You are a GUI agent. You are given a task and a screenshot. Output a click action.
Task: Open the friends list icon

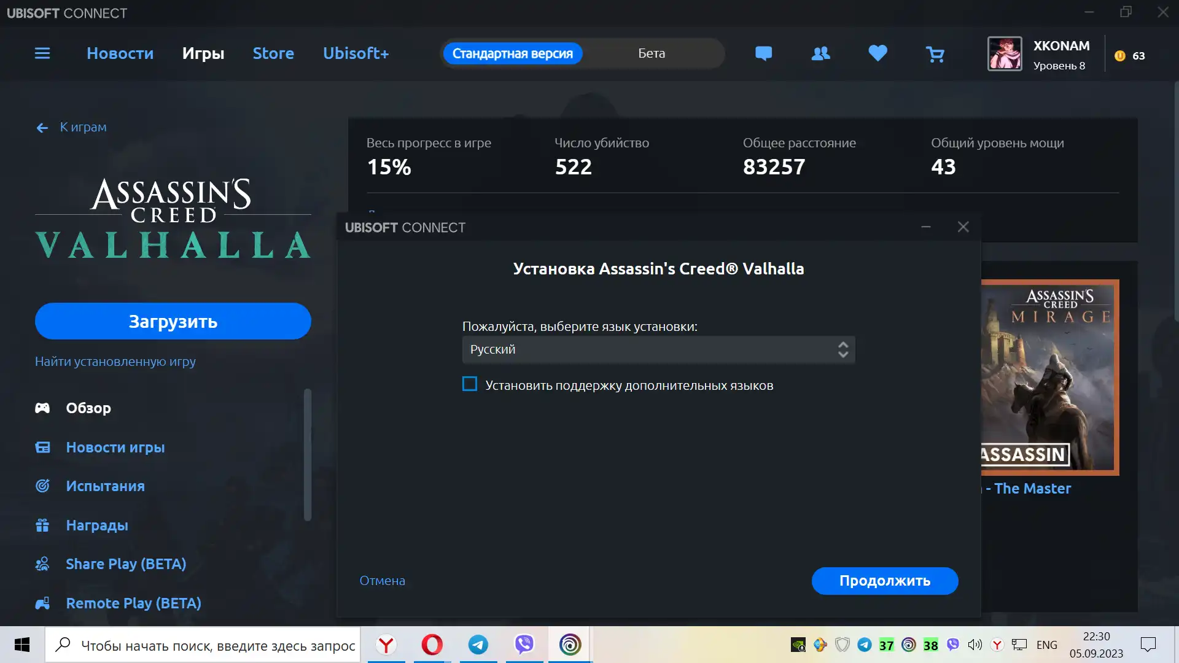pos(820,53)
